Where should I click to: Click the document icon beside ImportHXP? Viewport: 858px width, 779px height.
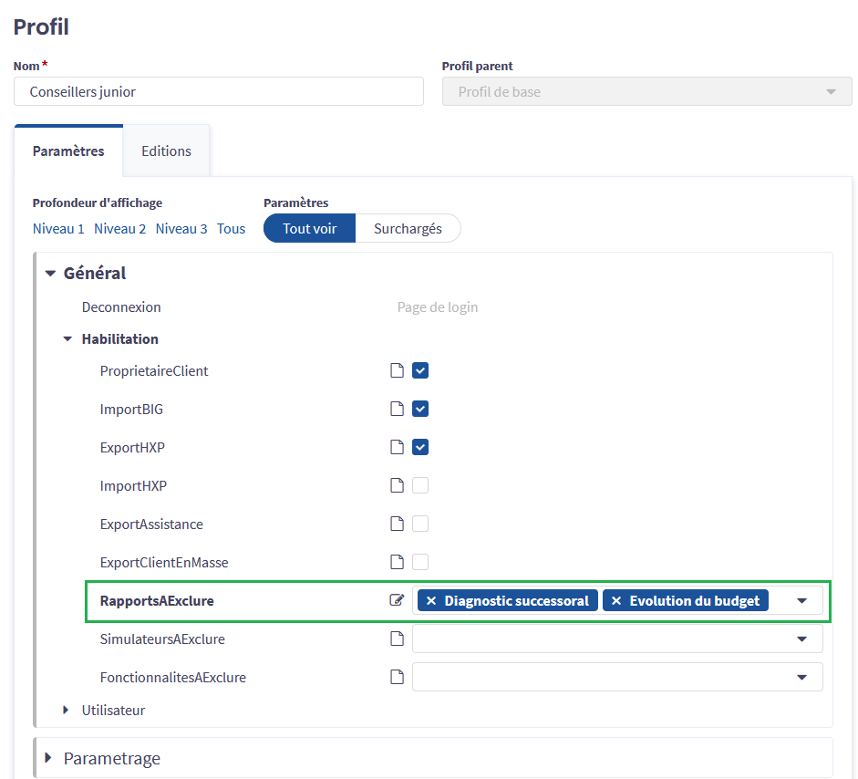397,485
